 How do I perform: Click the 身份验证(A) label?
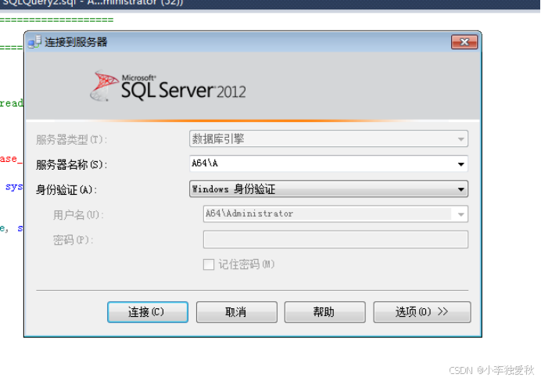click(66, 189)
